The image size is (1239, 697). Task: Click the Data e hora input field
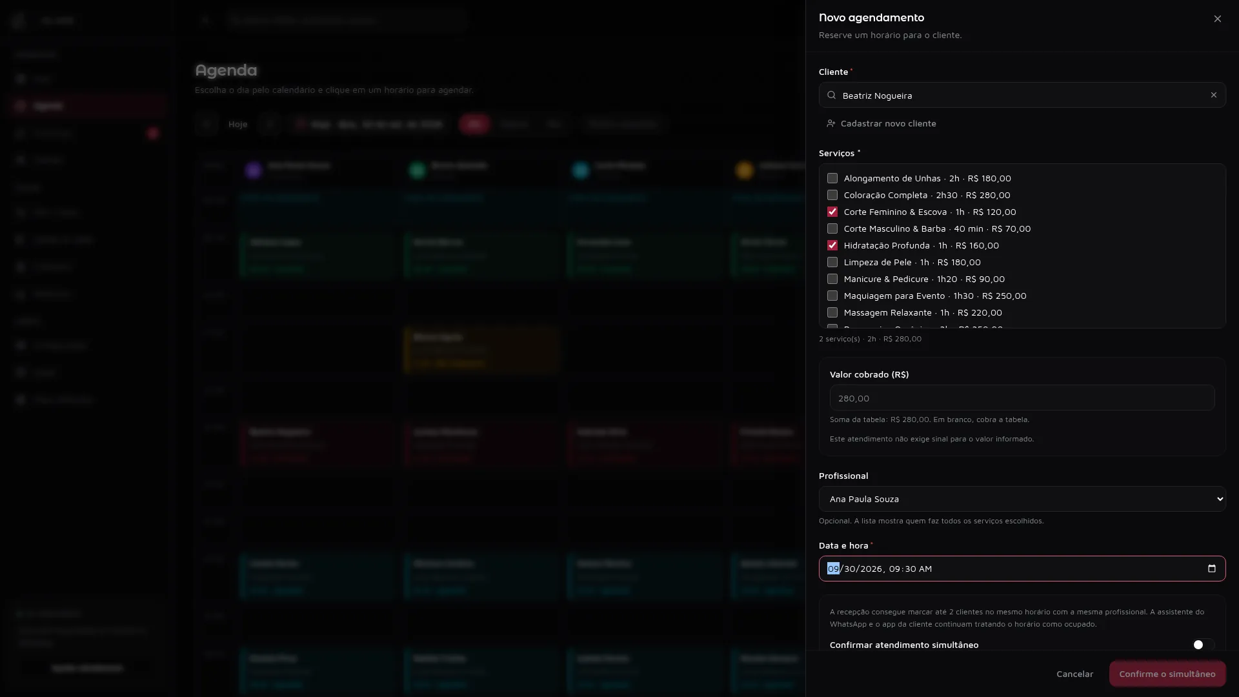[1022, 569]
